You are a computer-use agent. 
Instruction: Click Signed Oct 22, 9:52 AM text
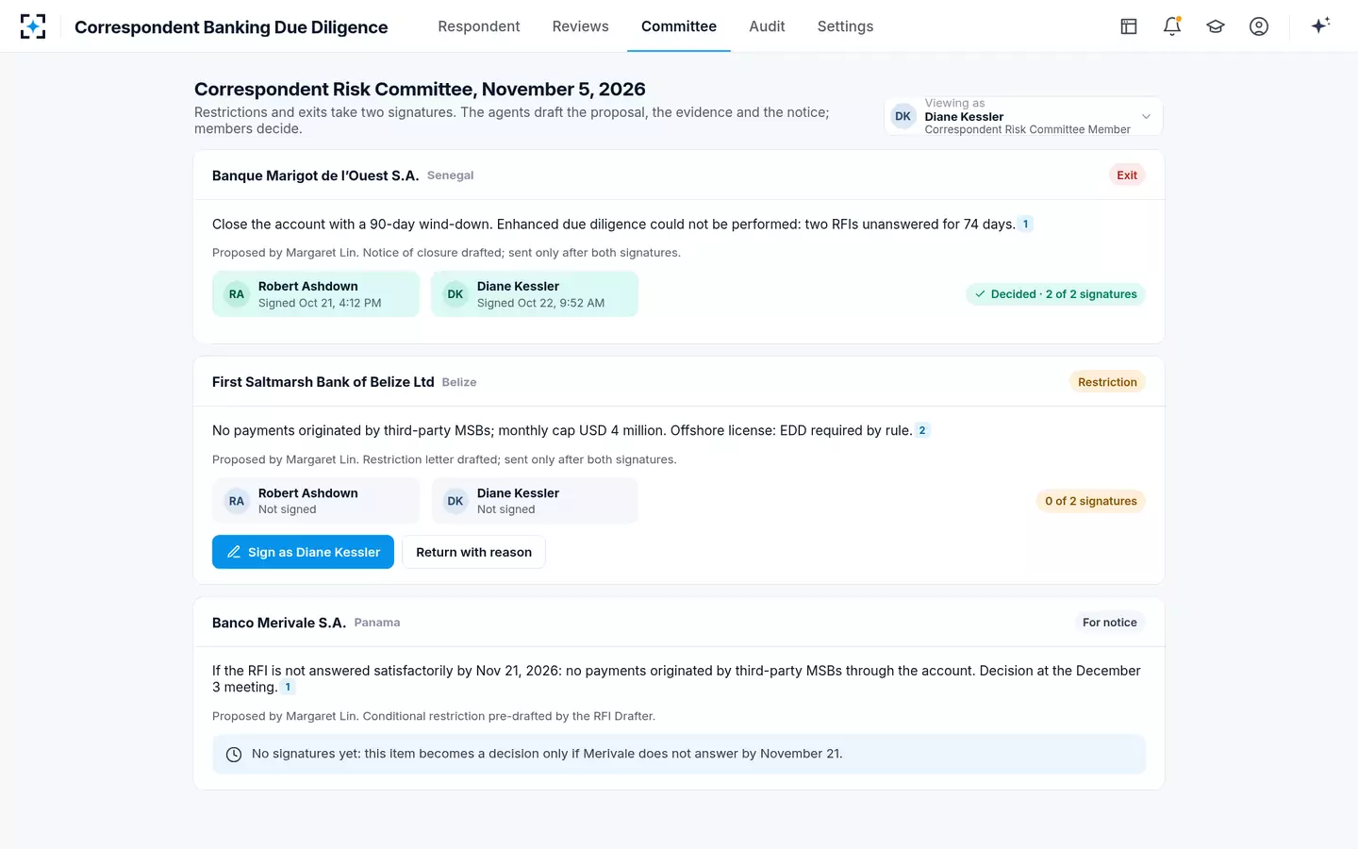(x=540, y=303)
